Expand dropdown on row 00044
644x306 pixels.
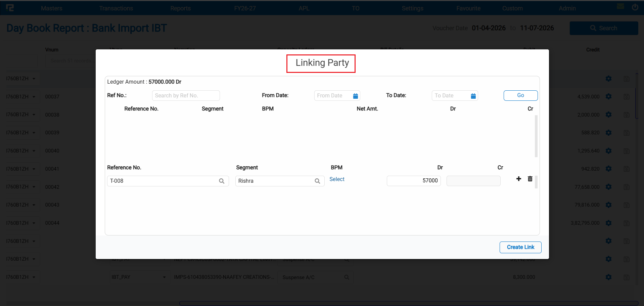(x=34, y=223)
